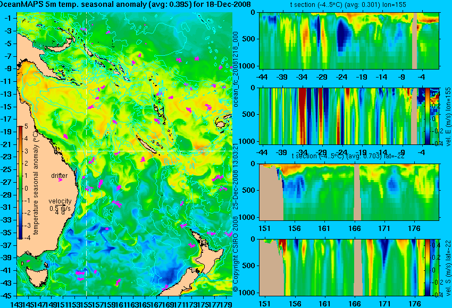Click the temperature seasonal anomaly color bar
Screen dimensions: 452x308
tap(20, 182)
